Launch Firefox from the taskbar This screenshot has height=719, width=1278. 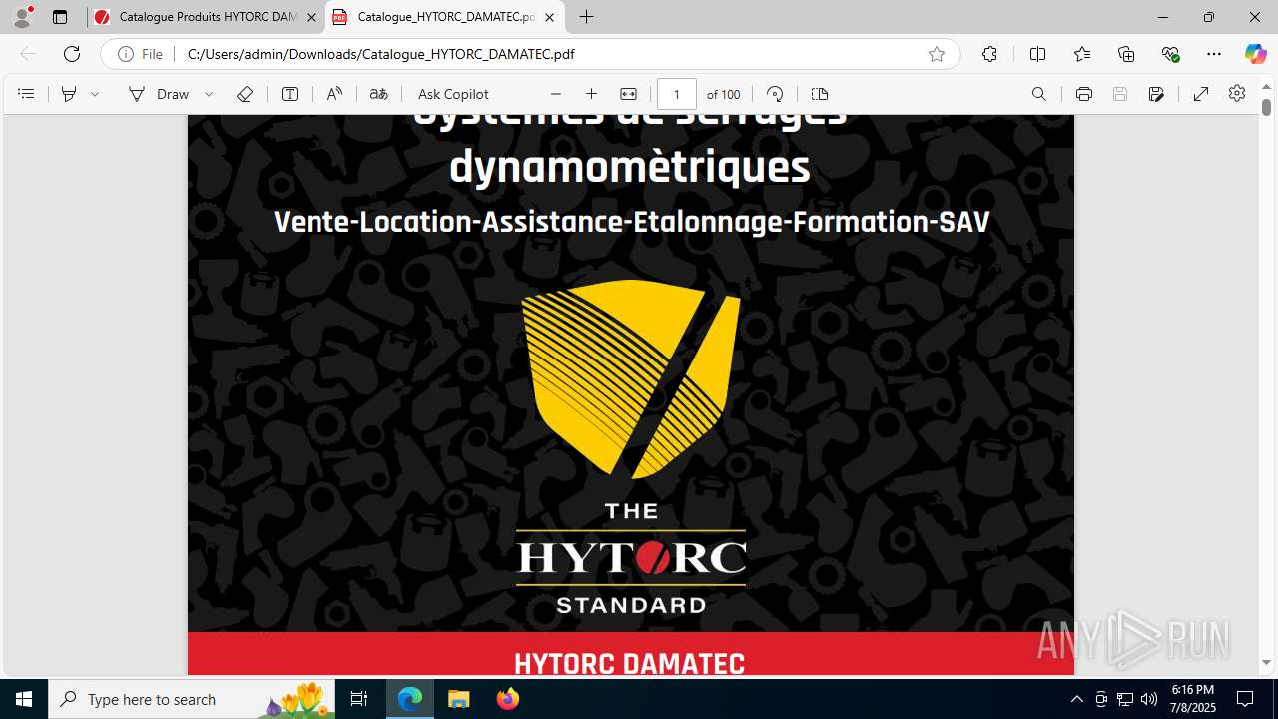coord(507,699)
